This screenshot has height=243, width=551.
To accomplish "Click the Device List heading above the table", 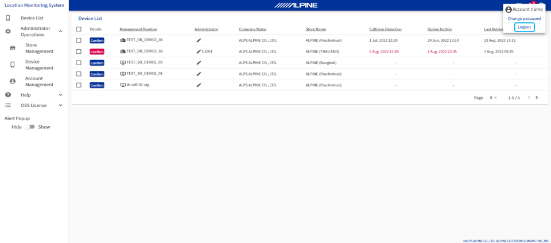I will coord(90,18).
